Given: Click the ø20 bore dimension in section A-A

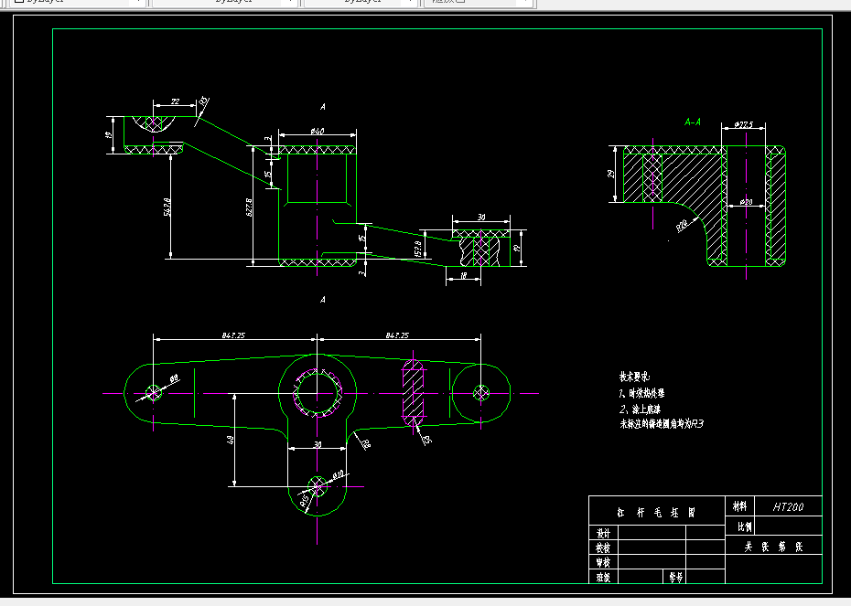Looking at the screenshot, I should click(747, 202).
